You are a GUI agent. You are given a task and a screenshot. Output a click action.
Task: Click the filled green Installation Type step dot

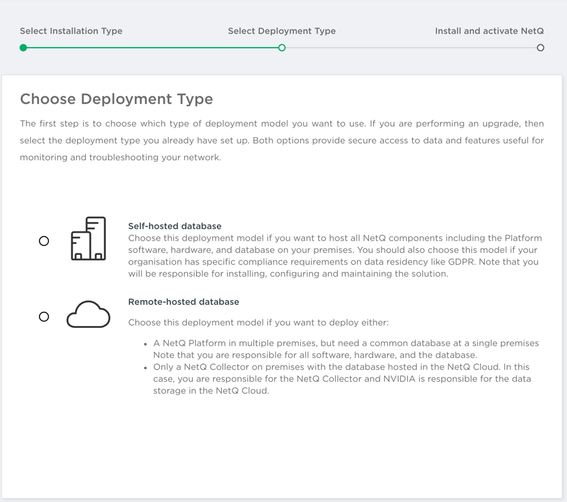(23, 48)
